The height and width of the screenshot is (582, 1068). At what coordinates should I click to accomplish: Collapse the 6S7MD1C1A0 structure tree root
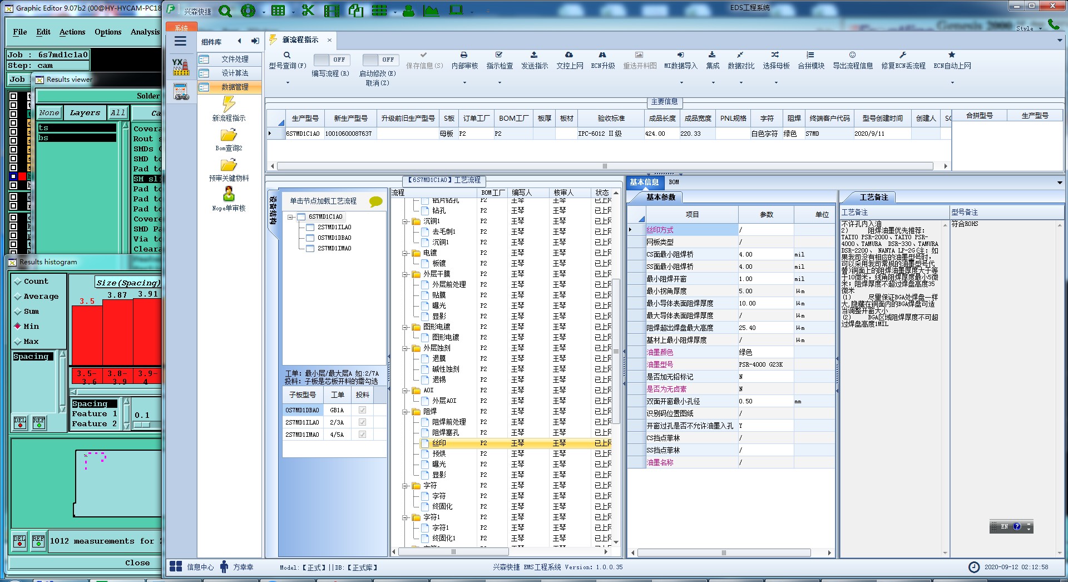[x=290, y=217]
